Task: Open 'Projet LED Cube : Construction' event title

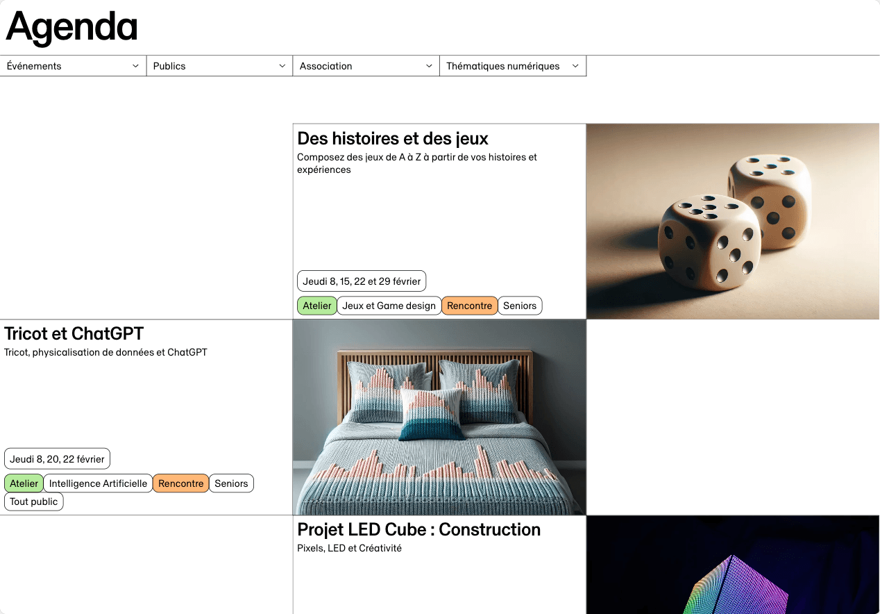Action: point(419,529)
